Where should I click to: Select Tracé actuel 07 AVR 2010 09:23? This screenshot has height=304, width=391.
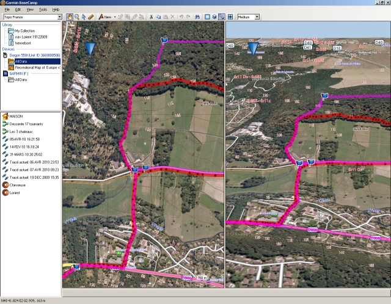[x=34, y=170]
